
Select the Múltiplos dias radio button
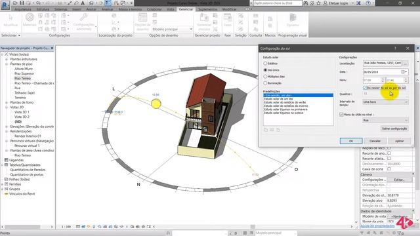tap(265, 77)
